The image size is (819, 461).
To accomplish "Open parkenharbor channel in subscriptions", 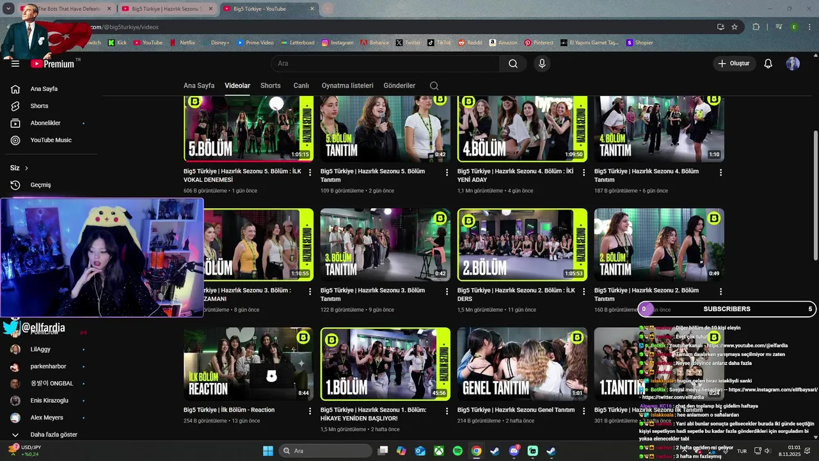I will [x=49, y=366].
